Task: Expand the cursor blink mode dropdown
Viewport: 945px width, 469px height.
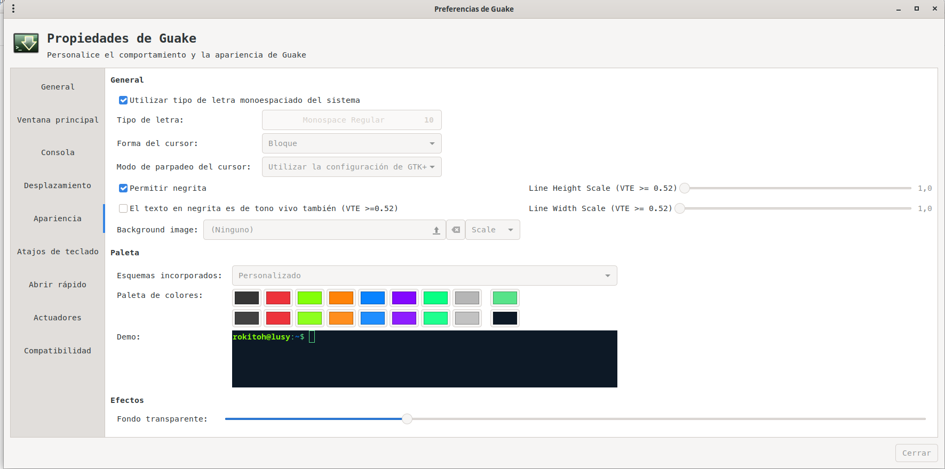Action: 352,167
